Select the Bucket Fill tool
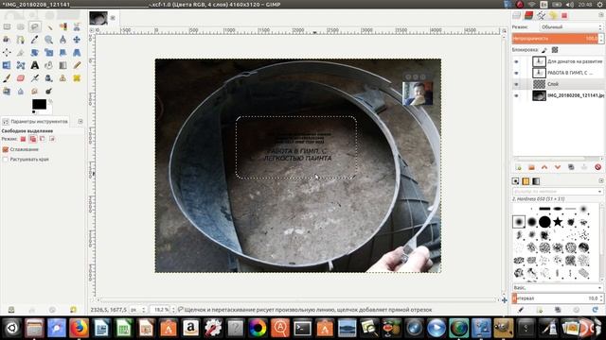606x340 pixels. tap(48, 65)
